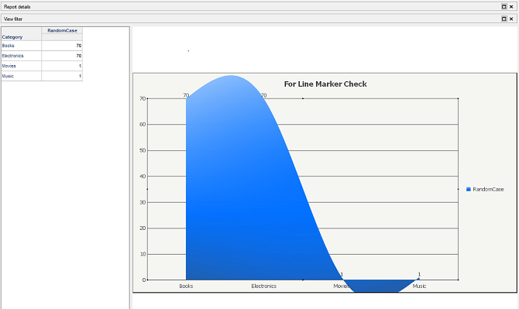Click the 0 y-axis tick label

(x=144, y=280)
